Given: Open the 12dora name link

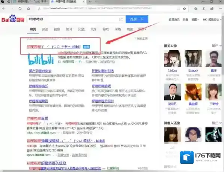Looking at the screenshot, I should click(173, 70).
